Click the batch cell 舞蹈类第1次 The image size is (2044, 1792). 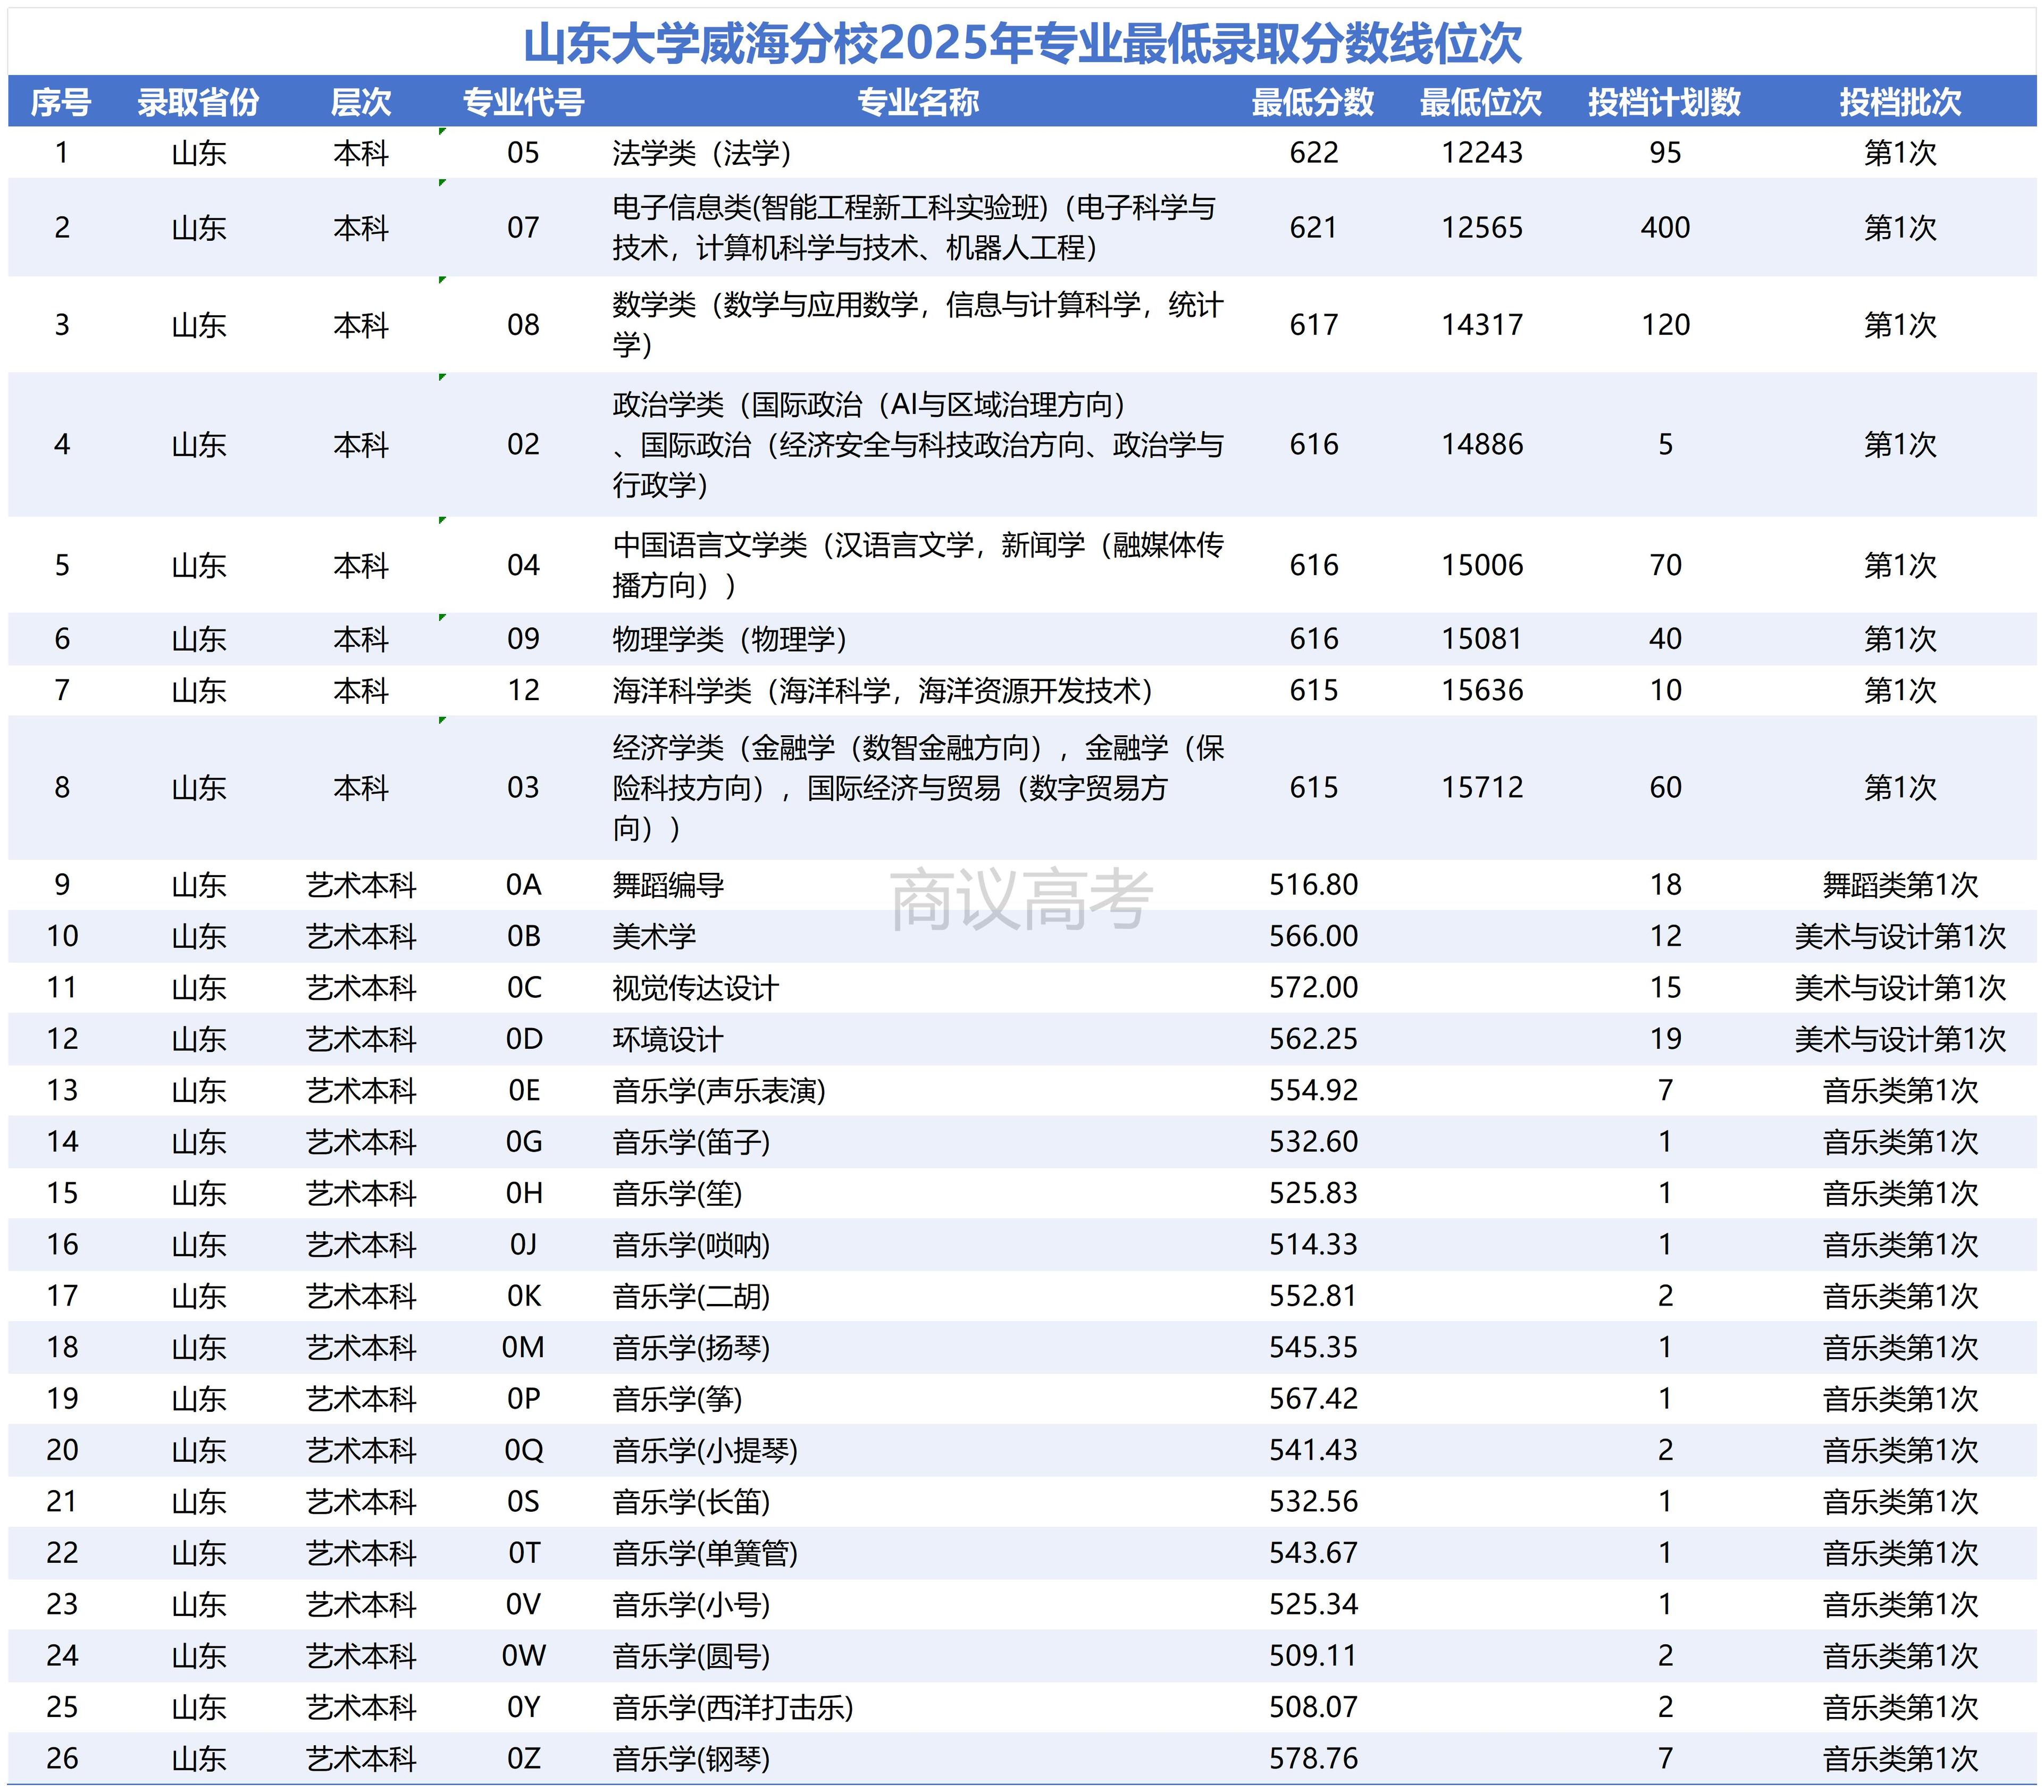(x=1900, y=885)
